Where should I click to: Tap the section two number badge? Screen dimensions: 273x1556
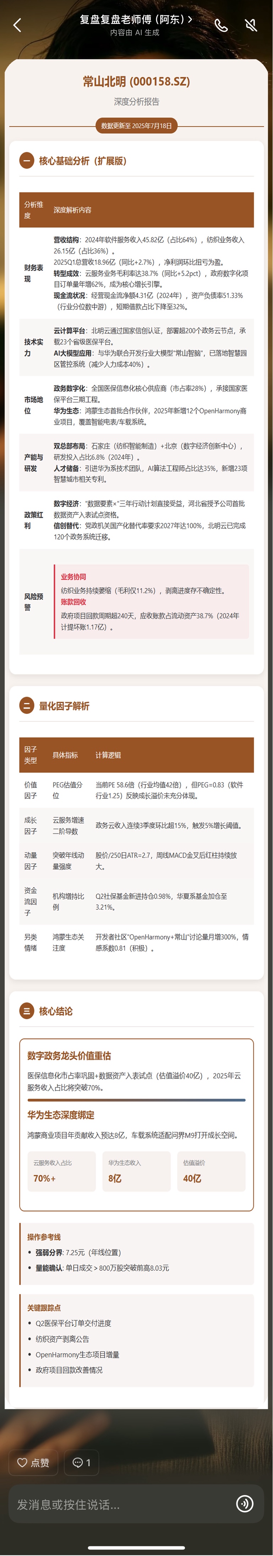coord(27,706)
